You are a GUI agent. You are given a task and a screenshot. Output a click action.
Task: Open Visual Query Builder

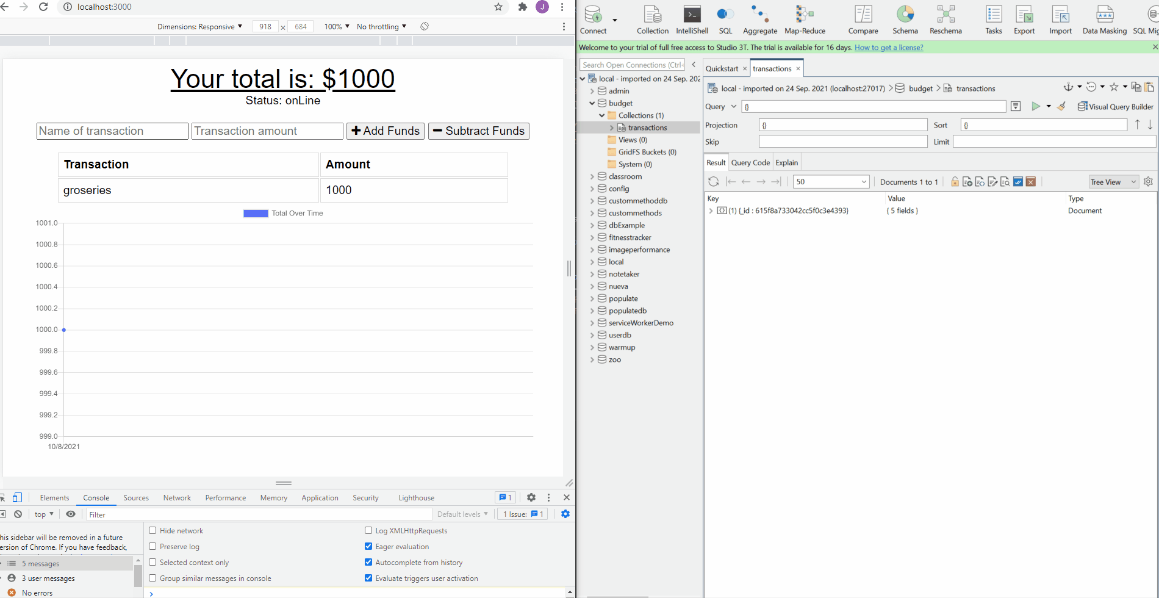pos(1116,106)
